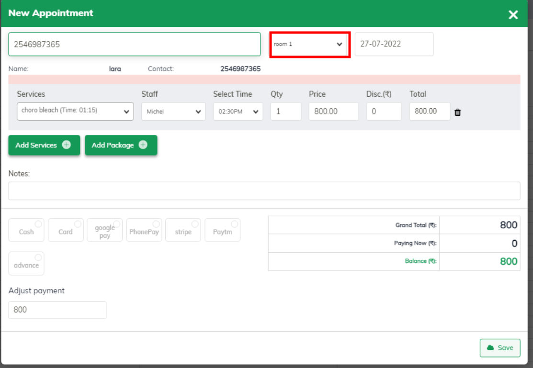Save the appointment

coord(500,347)
